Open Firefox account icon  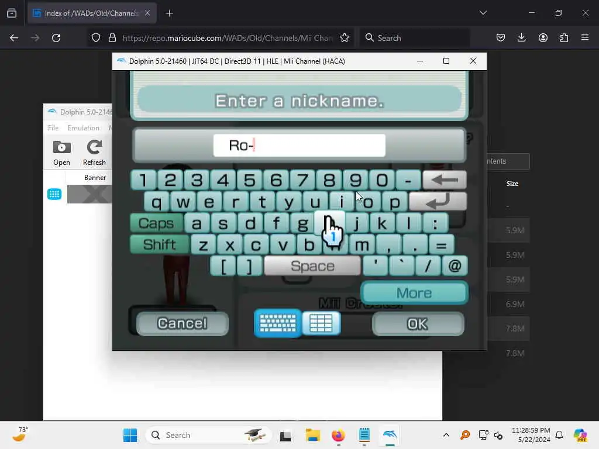[543, 37]
